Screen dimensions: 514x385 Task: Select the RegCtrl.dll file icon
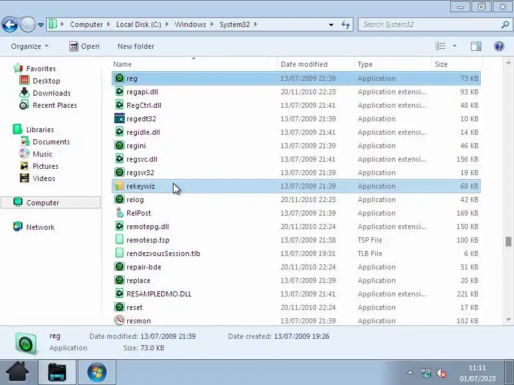click(x=120, y=105)
